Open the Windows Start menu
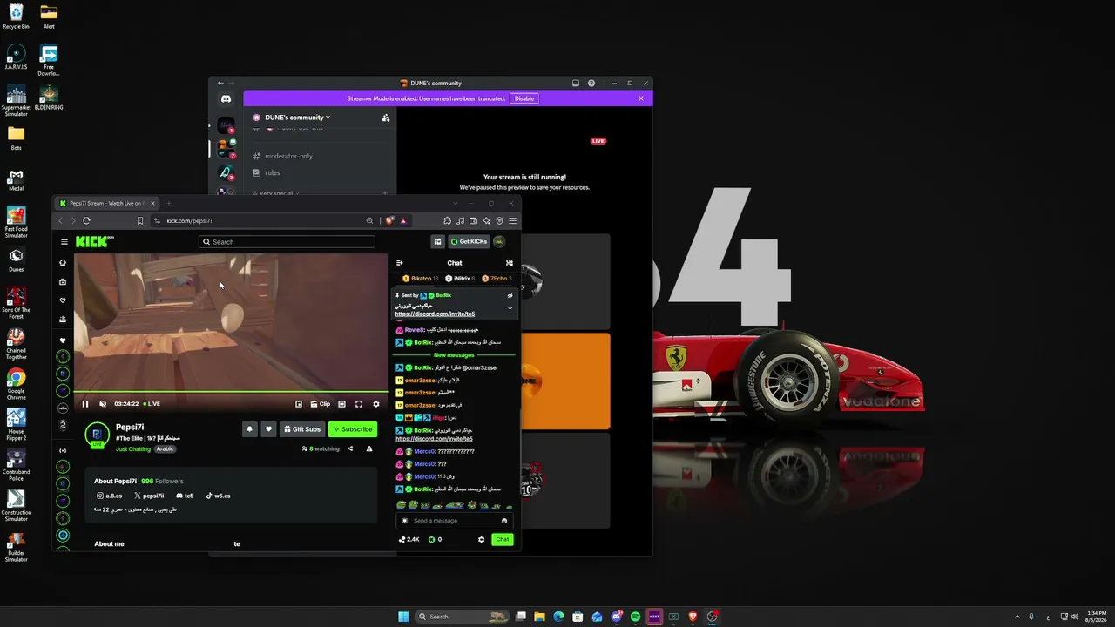Image resolution: width=1115 pixels, height=627 pixels. tap(403, 617)
